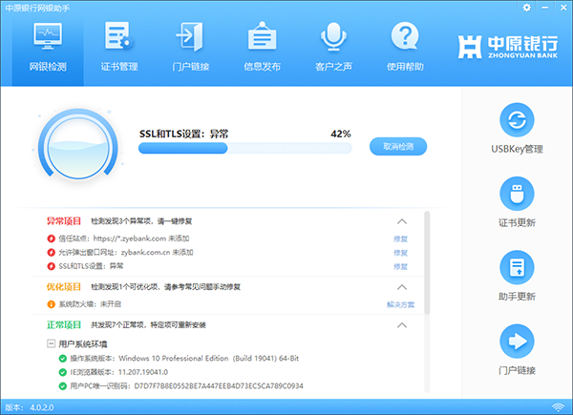Open the 门户链接 door icon in top toolbar
The image size is (573, 415).
(x=190, y=35)
